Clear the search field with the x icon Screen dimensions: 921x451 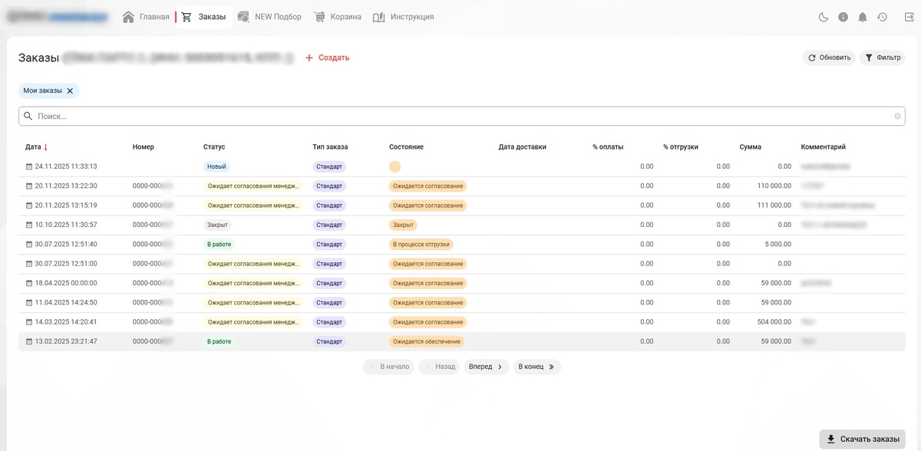point(897,117)
